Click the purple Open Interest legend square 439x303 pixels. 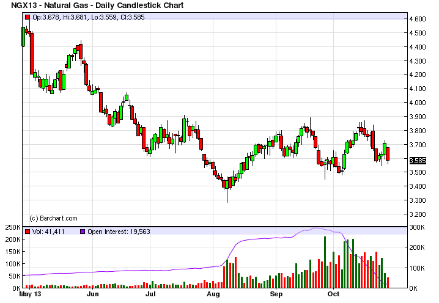tap(83, 232)
